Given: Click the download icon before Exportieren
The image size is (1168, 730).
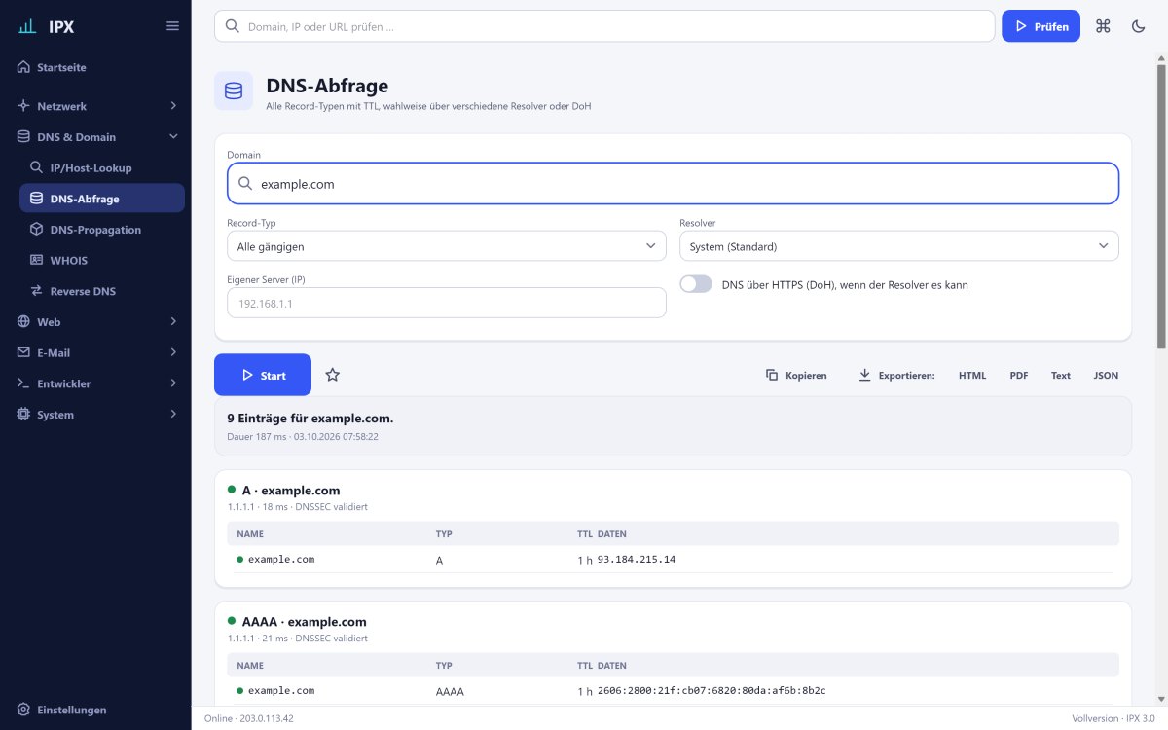Looking at the screenshot, I should [x=864, y=375].
